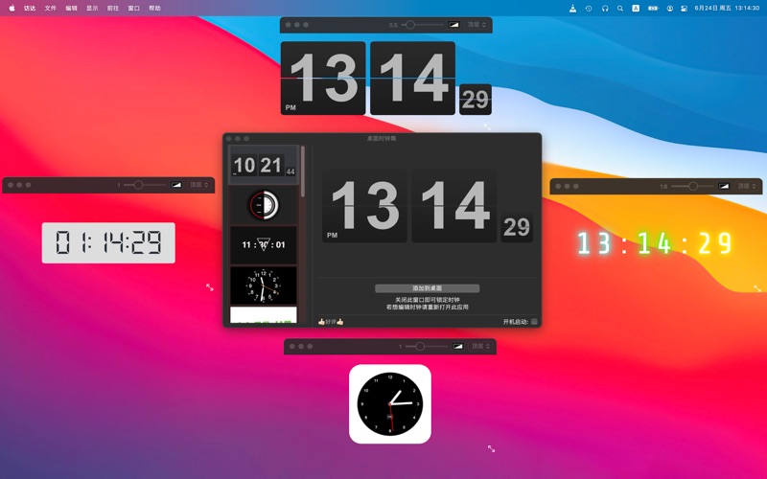Click the 添加到桌面 button
767x479 pixels.
click(x=427, y=287)
